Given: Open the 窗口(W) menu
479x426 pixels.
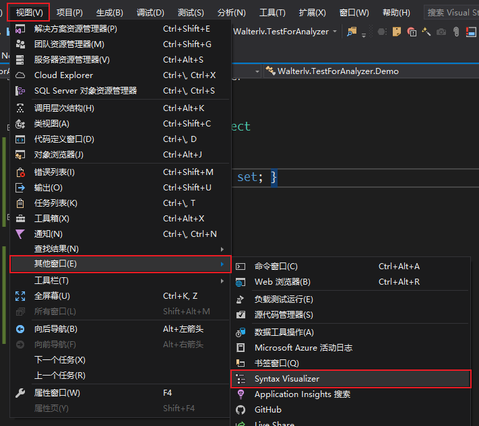Looking at the screenshot, I should 354,13.
